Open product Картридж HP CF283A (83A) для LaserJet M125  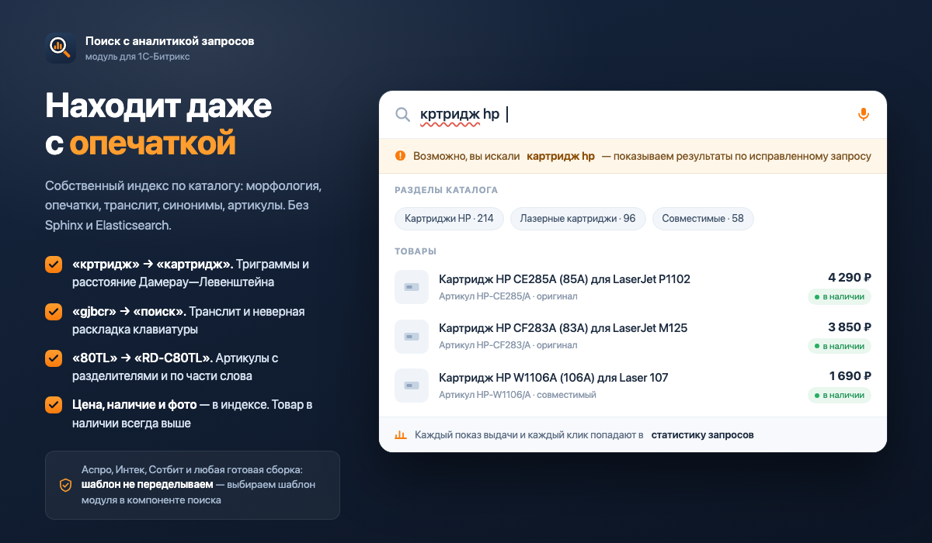pyautogui.click(x=563, y=328)
